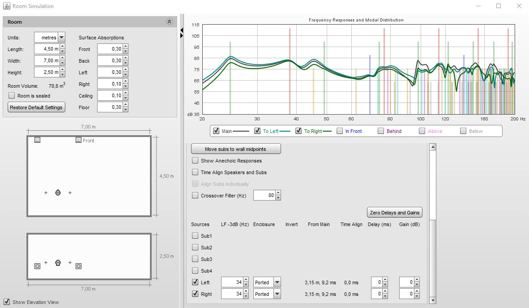Viewport: 529px width, 308px height.
Task: Enable the Behind response trace
Action: [x=381, y=131]
